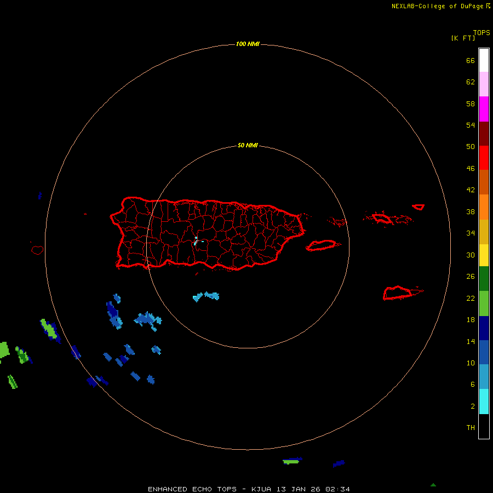Click the legend value 34

pyautogui.click(x=471, y=233)
